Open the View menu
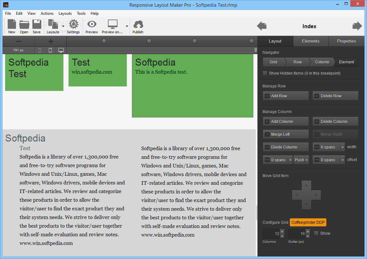Screen dimensions: 367x259 click(x=31, y=13)
